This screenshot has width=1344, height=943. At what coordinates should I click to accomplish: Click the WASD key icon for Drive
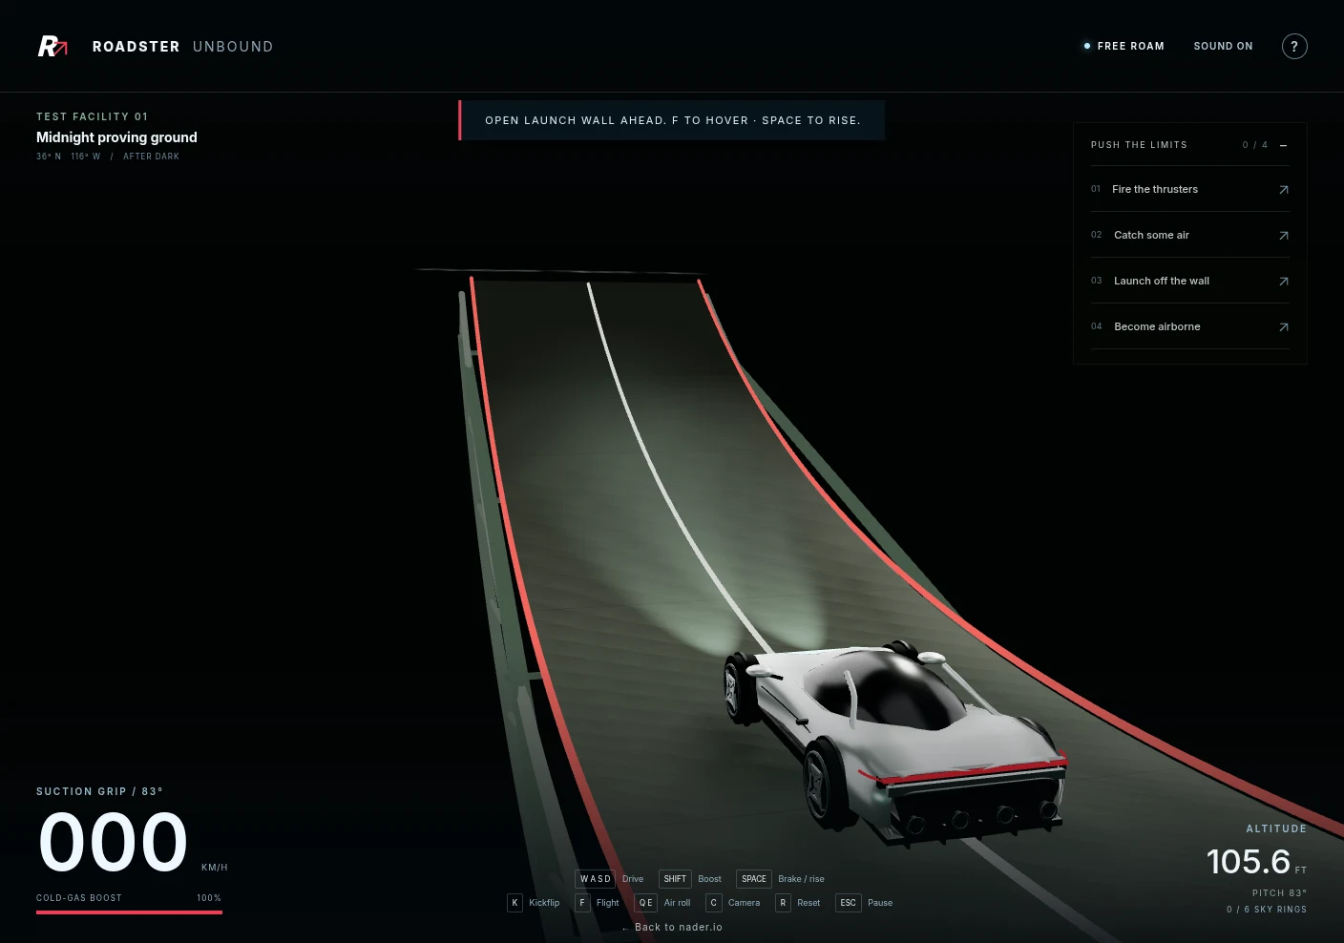point(596,879)
